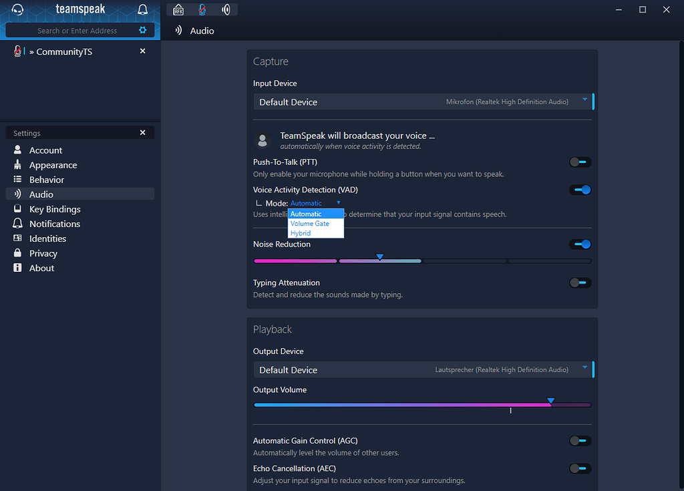This screenshot has width=684, height=491.
Task: Open Key Bindings settings
Action: 55,209
